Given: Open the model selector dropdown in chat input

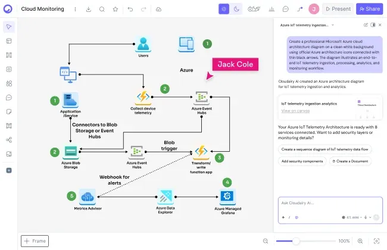Looking at the screenshot, I should (352, 217).
